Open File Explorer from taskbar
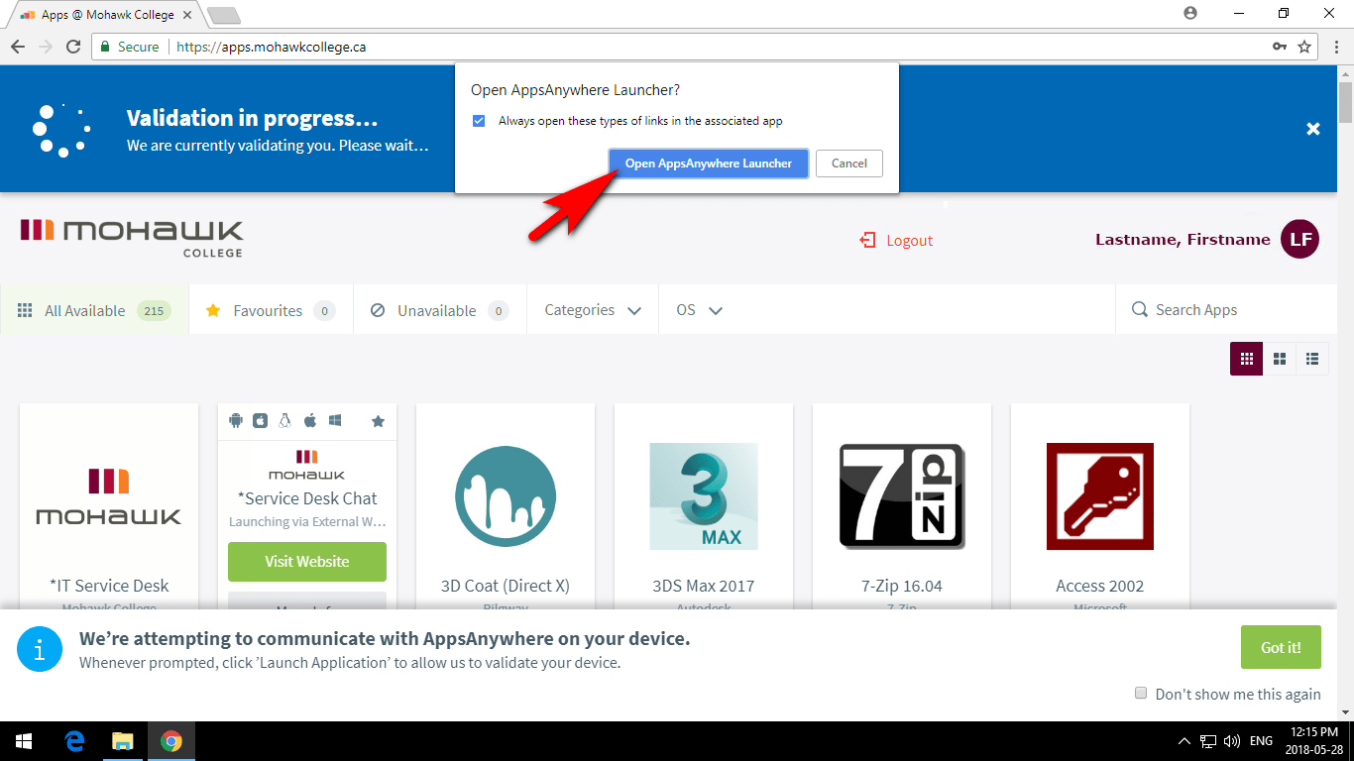1354x761 pixels. [x=122, y=741]
